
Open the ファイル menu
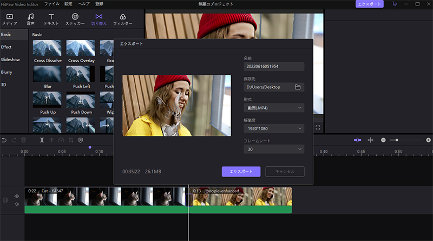coord(51,4)
